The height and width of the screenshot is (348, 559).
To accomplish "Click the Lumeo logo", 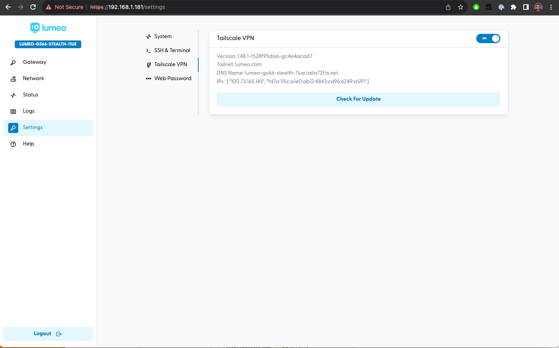I will tap(48, 28).
